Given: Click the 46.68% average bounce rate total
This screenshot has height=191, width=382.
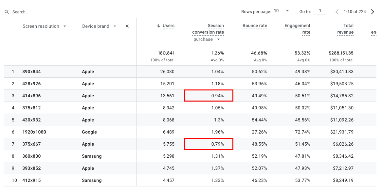Looking at the screenshot, I should [x=259, y=53].
